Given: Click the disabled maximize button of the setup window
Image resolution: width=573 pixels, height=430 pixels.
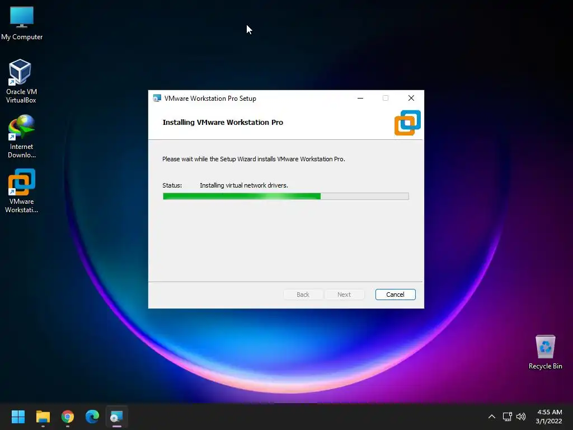Looking at the screenshot, I should [386, 98].
